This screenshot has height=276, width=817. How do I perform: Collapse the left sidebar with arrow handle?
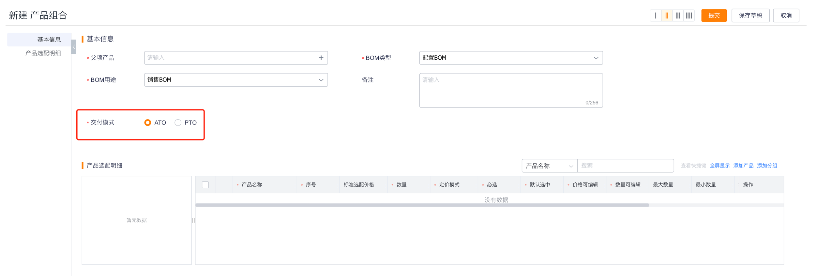pos(74,47)
